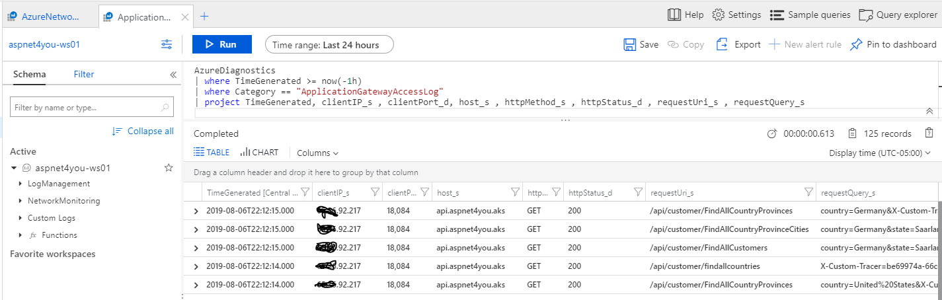This screenshot has height=300, width=942.
Task: Collapse the query editor double-chevron
Action: click(929, 111)
